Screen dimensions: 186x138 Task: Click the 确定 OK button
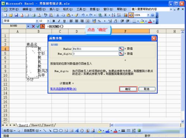(x=128, y=89)
